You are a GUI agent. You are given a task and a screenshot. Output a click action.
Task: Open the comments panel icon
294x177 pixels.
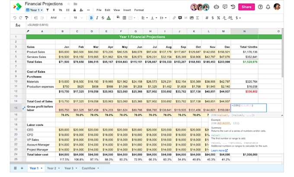pyautogui.click(x=225, y=7)
